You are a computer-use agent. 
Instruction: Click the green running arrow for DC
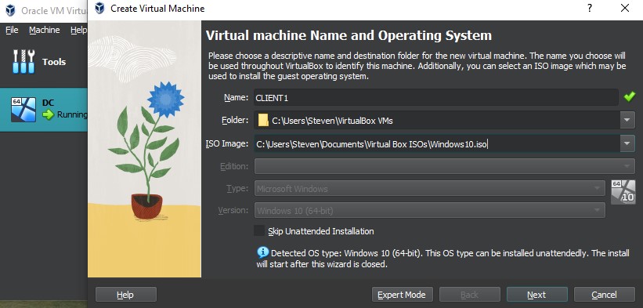pos(49,114)
